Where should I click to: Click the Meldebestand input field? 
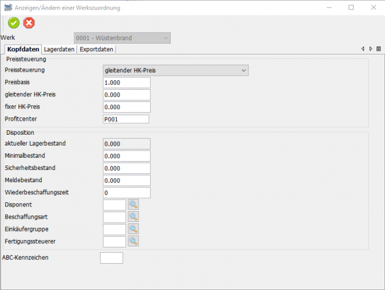(x=126, y=180)
